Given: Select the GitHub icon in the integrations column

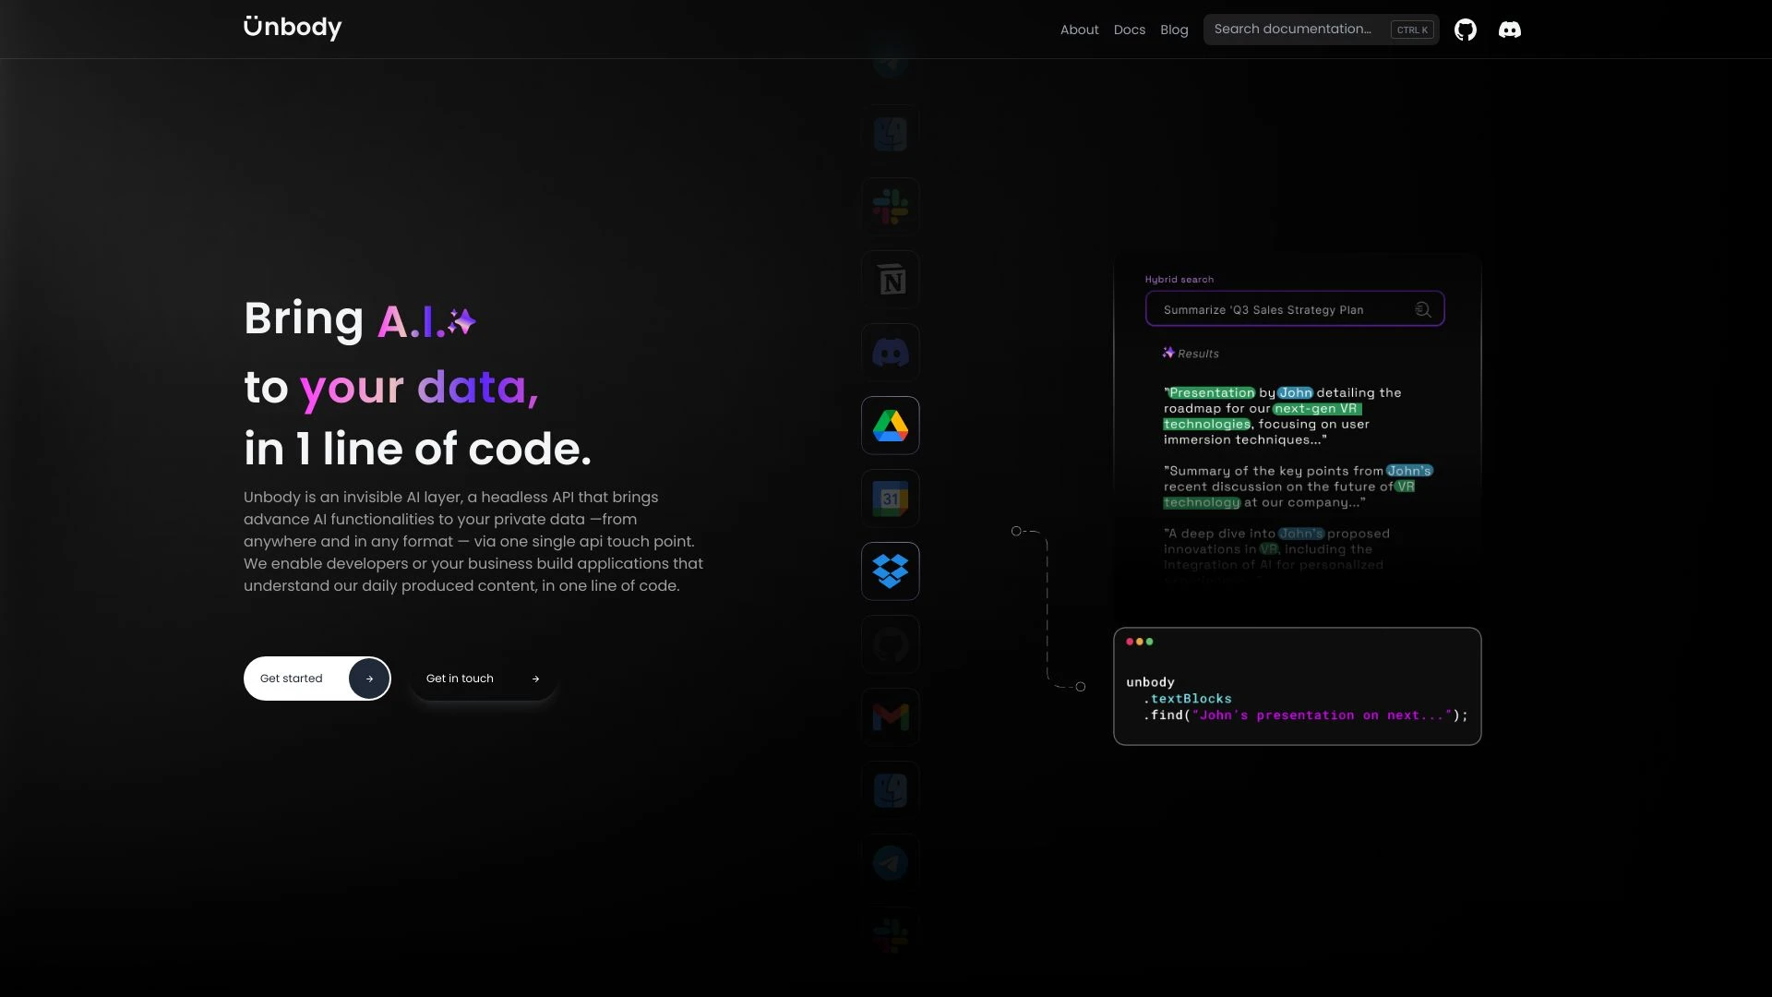Looking at the screenshot, I should click(x=890, y=644).
